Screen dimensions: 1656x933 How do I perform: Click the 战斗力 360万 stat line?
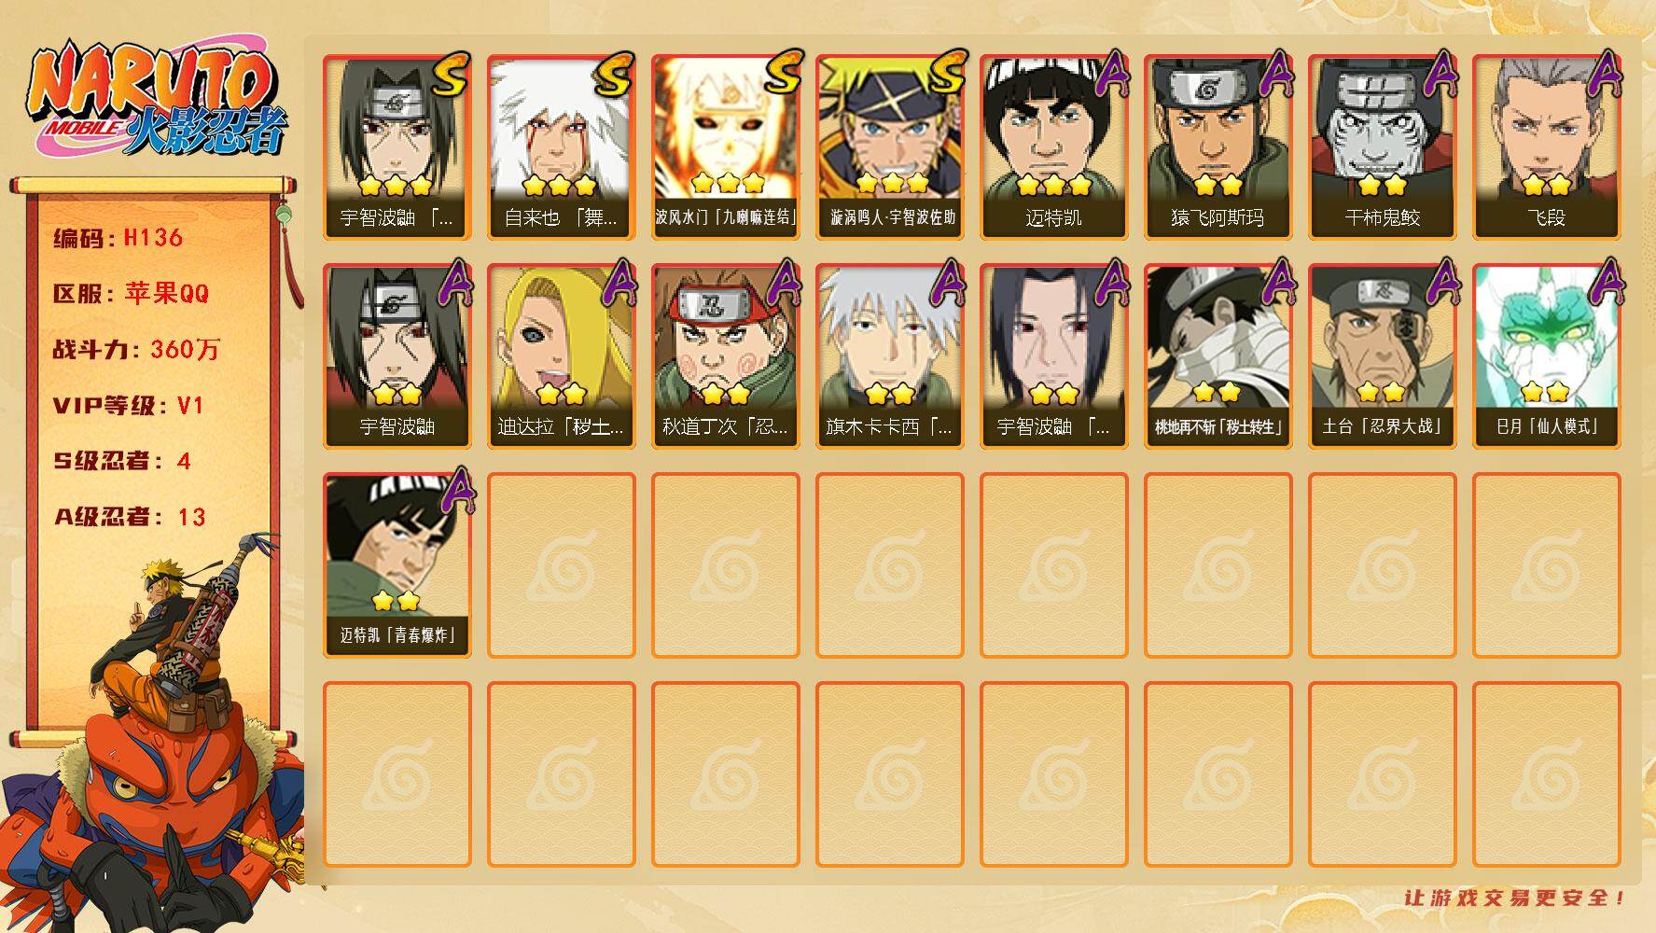pos(136,350)
